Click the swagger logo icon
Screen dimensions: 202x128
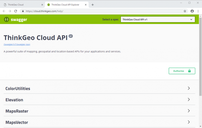click(x=7, y=19)
